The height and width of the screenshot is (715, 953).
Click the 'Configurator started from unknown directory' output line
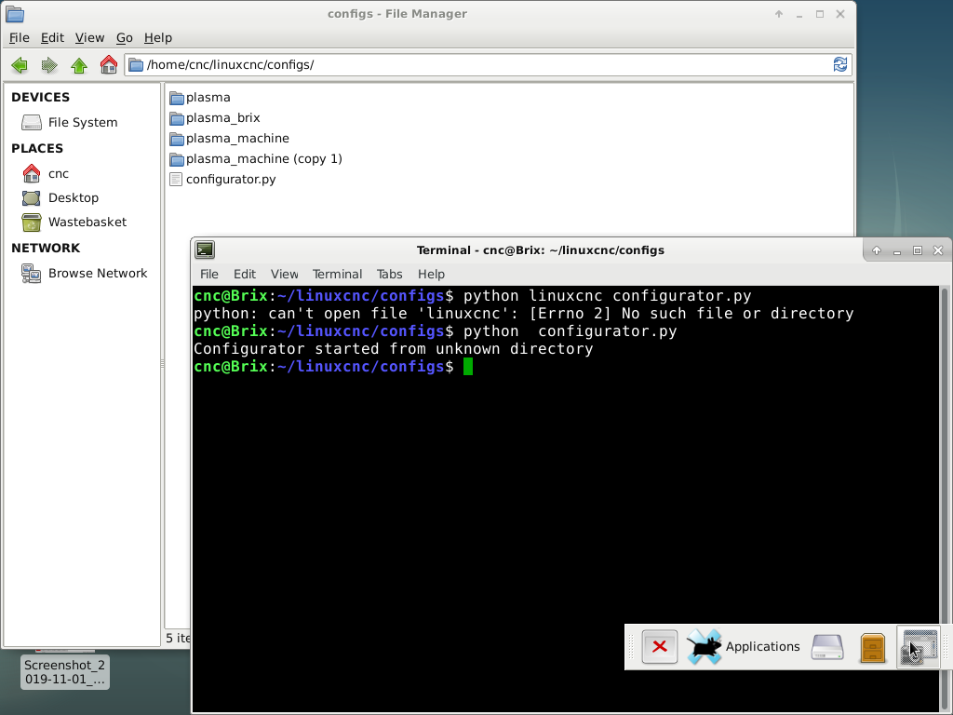point(394,349)
